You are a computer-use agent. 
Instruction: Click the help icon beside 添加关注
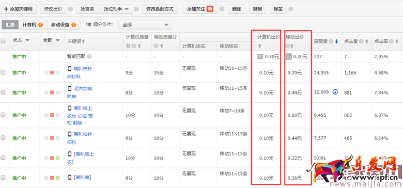pyautogui.click(x=222, y=9)
